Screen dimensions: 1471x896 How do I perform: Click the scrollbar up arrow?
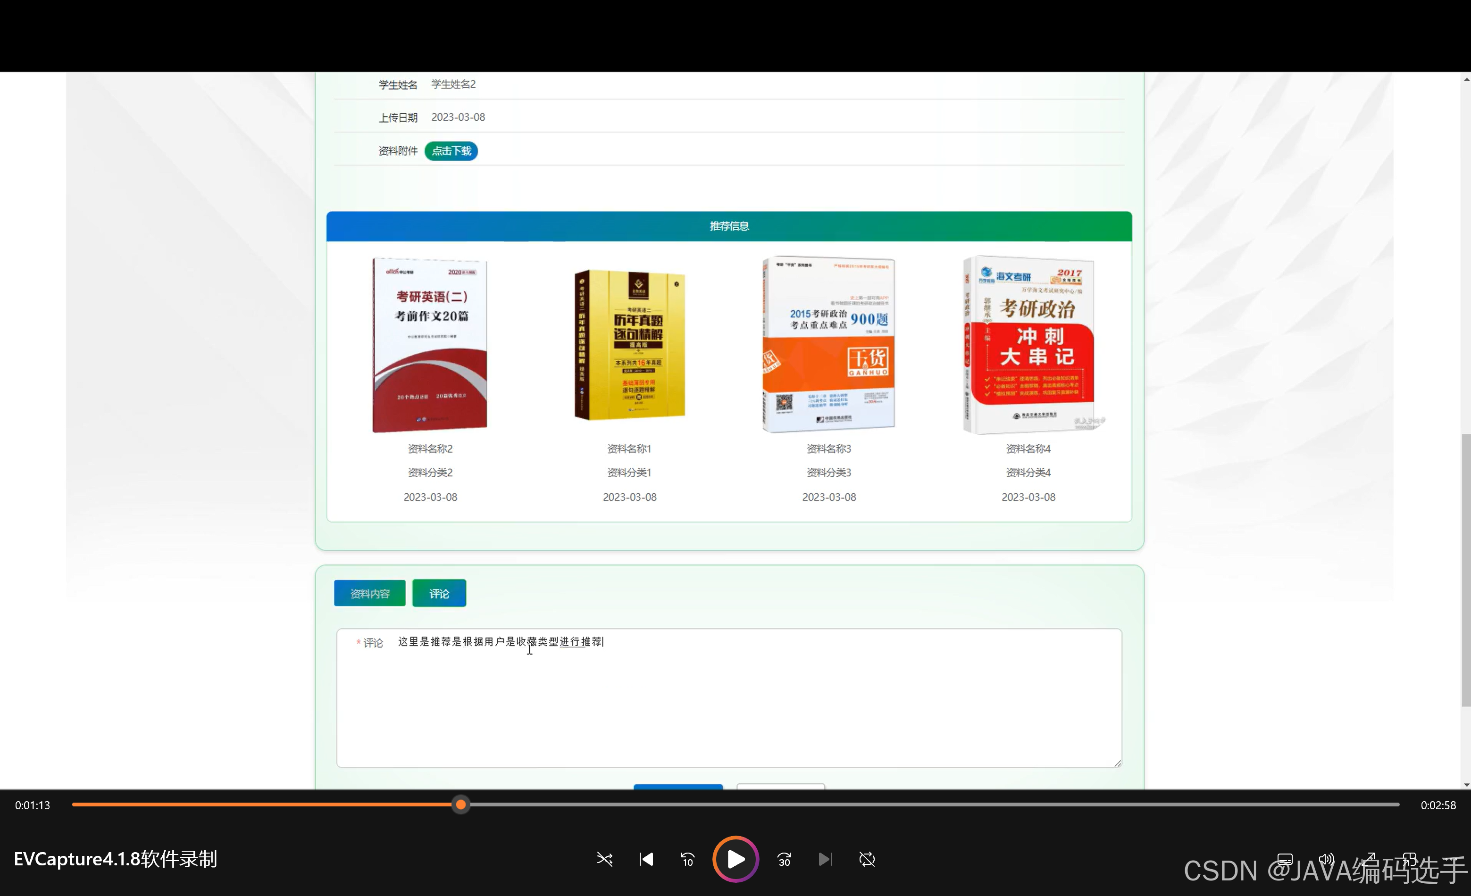(1466, 79)
